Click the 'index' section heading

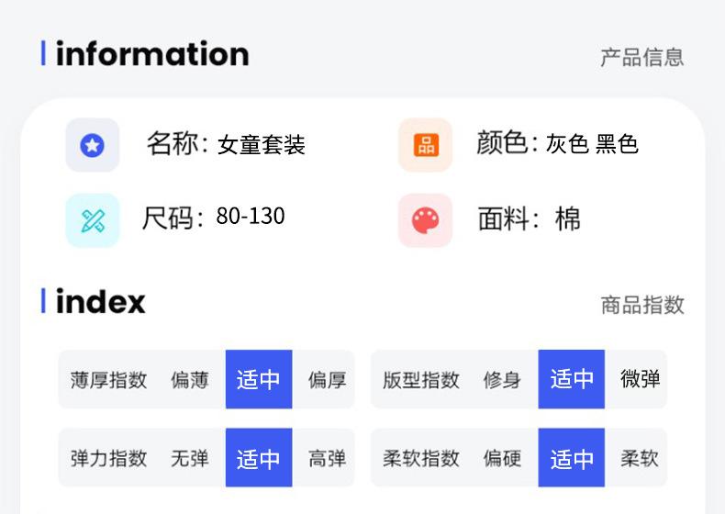[101, 302]
